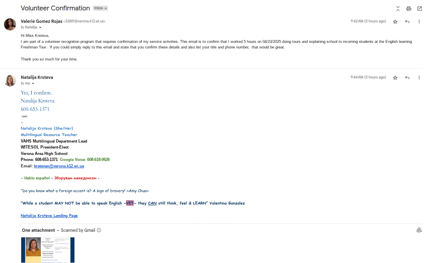Screen dimensions: 427x263
Task: Click info icon beside Scanned by Gmail
Action: click(x=99, y=230)
